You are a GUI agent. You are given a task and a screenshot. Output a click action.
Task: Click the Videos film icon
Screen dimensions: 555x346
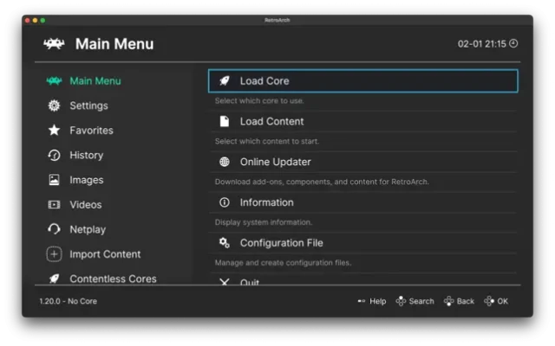[x=54, y=204]
